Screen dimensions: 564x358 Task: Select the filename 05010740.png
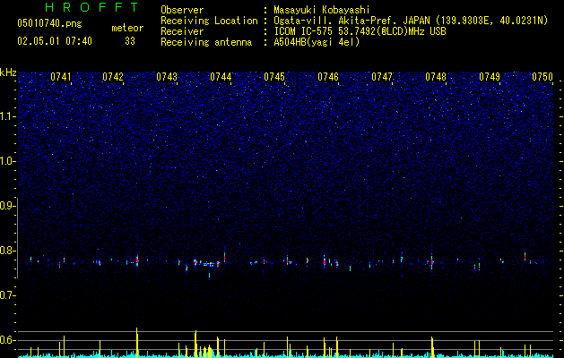(49, 23)
